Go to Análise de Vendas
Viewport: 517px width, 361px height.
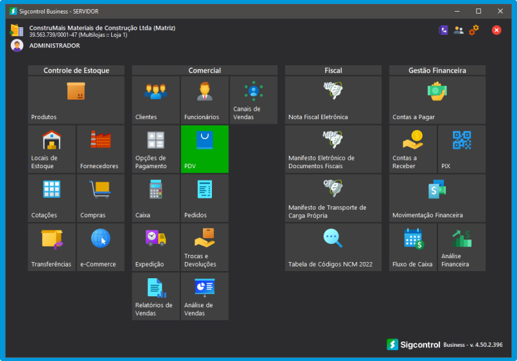204,296
